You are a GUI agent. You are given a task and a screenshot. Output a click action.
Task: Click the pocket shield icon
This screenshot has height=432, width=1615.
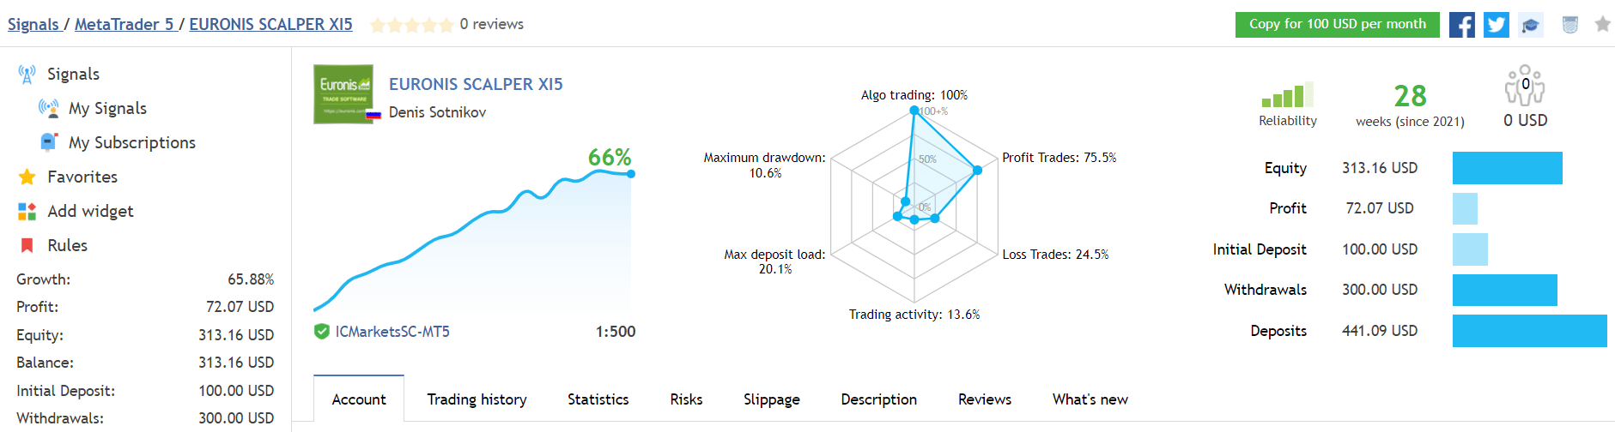pos(1569,25)
